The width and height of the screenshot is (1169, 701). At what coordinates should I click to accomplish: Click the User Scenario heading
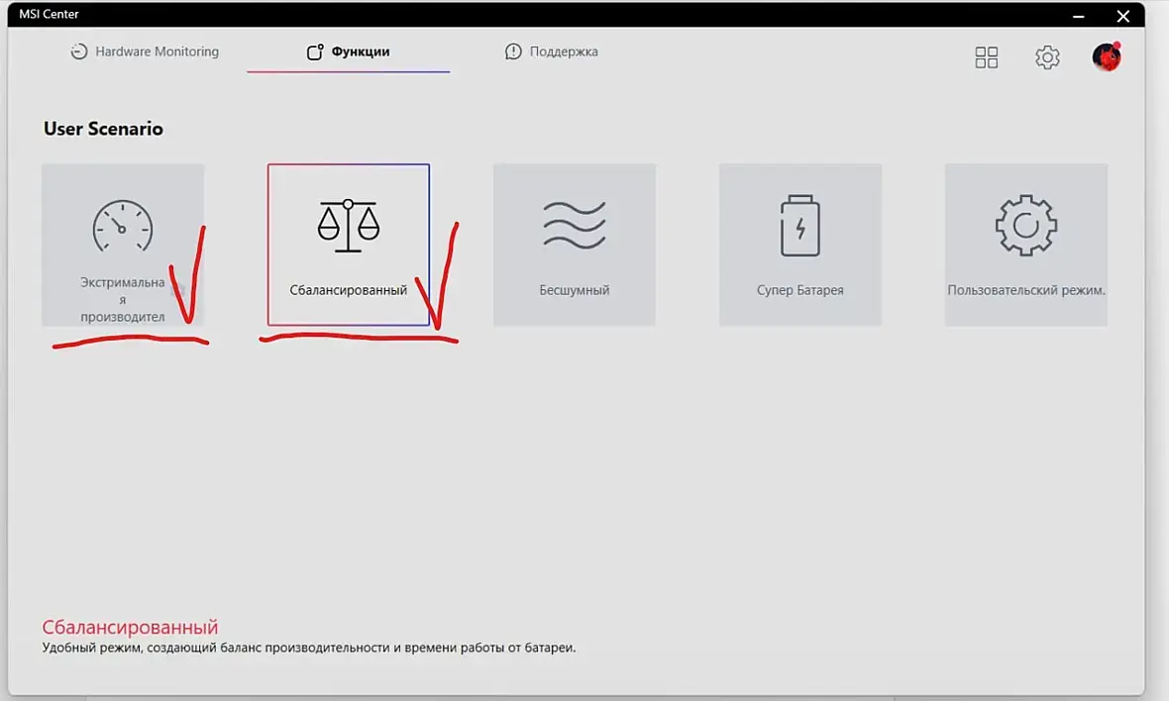click(x=103, y=129)
